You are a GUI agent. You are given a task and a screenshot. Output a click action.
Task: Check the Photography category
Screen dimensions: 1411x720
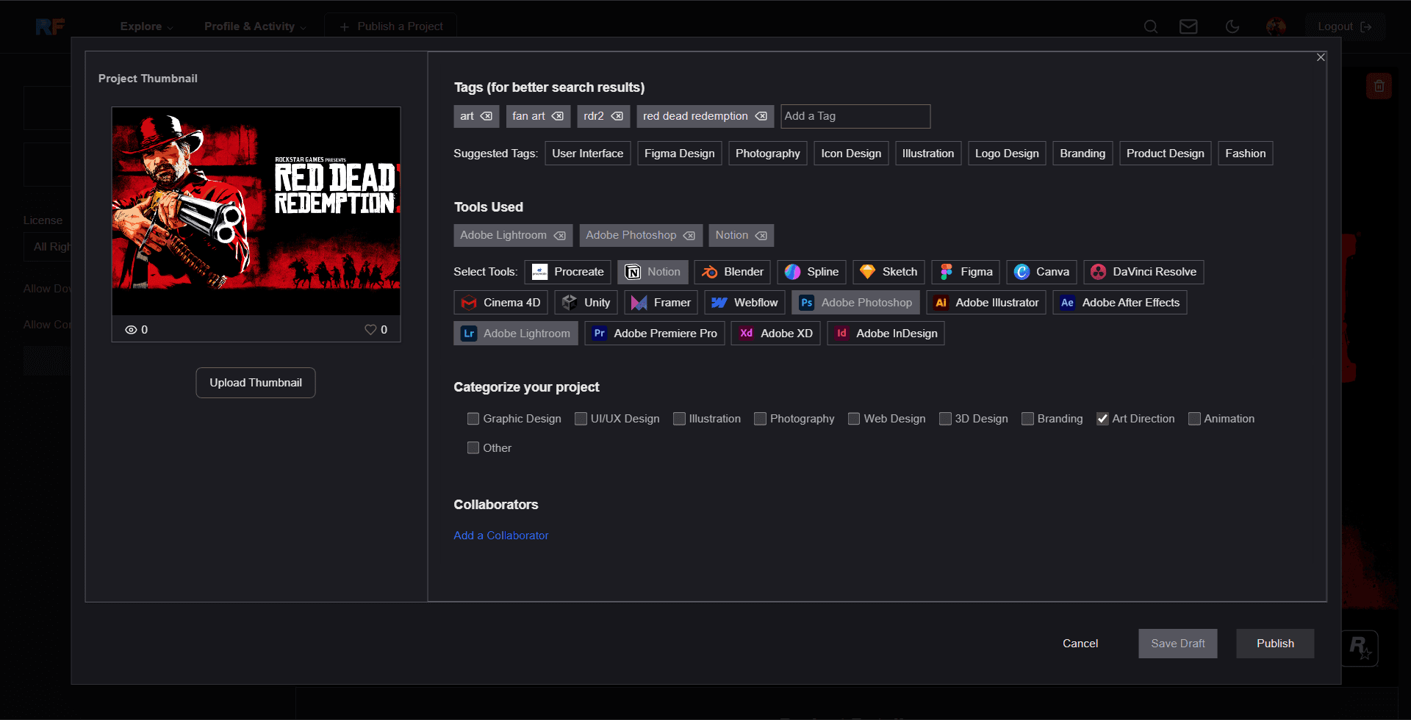(760, 419)
